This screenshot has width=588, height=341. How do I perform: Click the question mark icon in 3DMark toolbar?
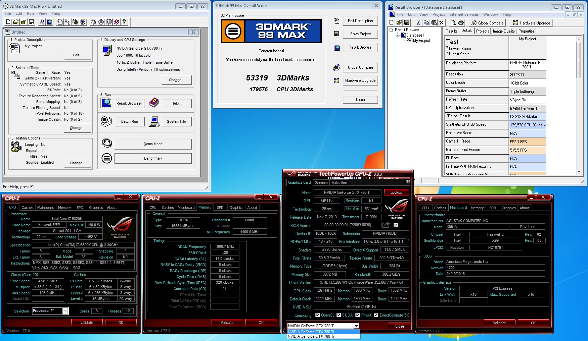pyautogui.click(x=124, y=22)
